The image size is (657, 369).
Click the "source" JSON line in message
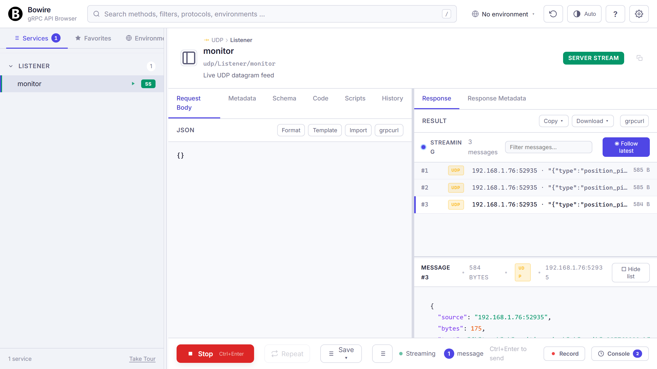pyautogui.click(x=494, y=317)
